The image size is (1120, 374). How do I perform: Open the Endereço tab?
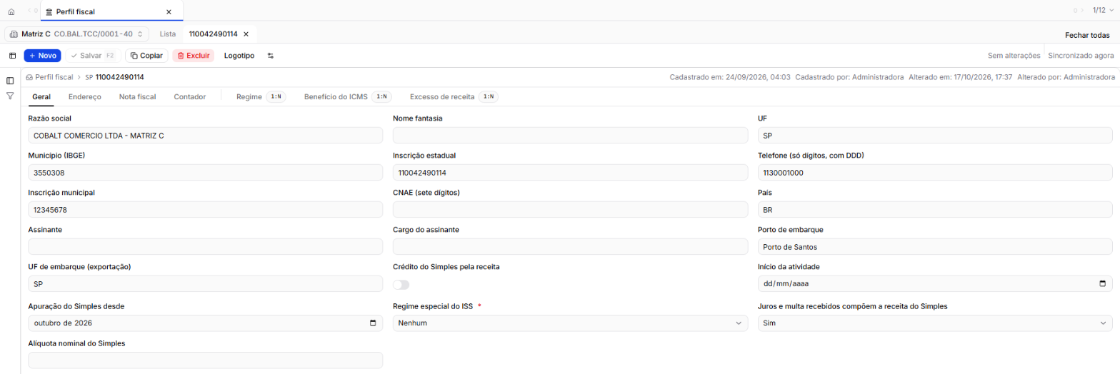[x=84, y=96]
